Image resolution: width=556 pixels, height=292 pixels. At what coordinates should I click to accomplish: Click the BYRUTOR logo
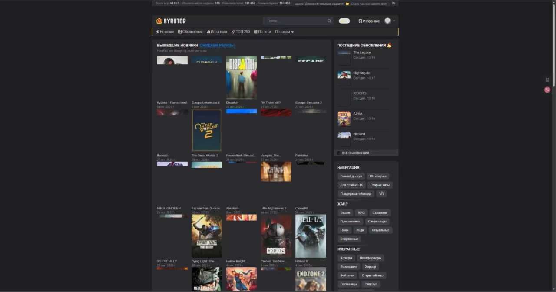point(171,21)
